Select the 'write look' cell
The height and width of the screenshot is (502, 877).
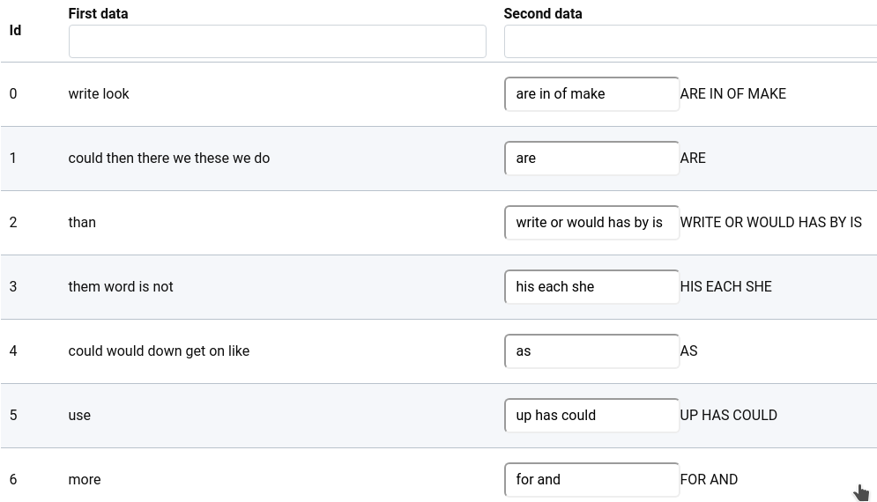(x=99, y=94)
